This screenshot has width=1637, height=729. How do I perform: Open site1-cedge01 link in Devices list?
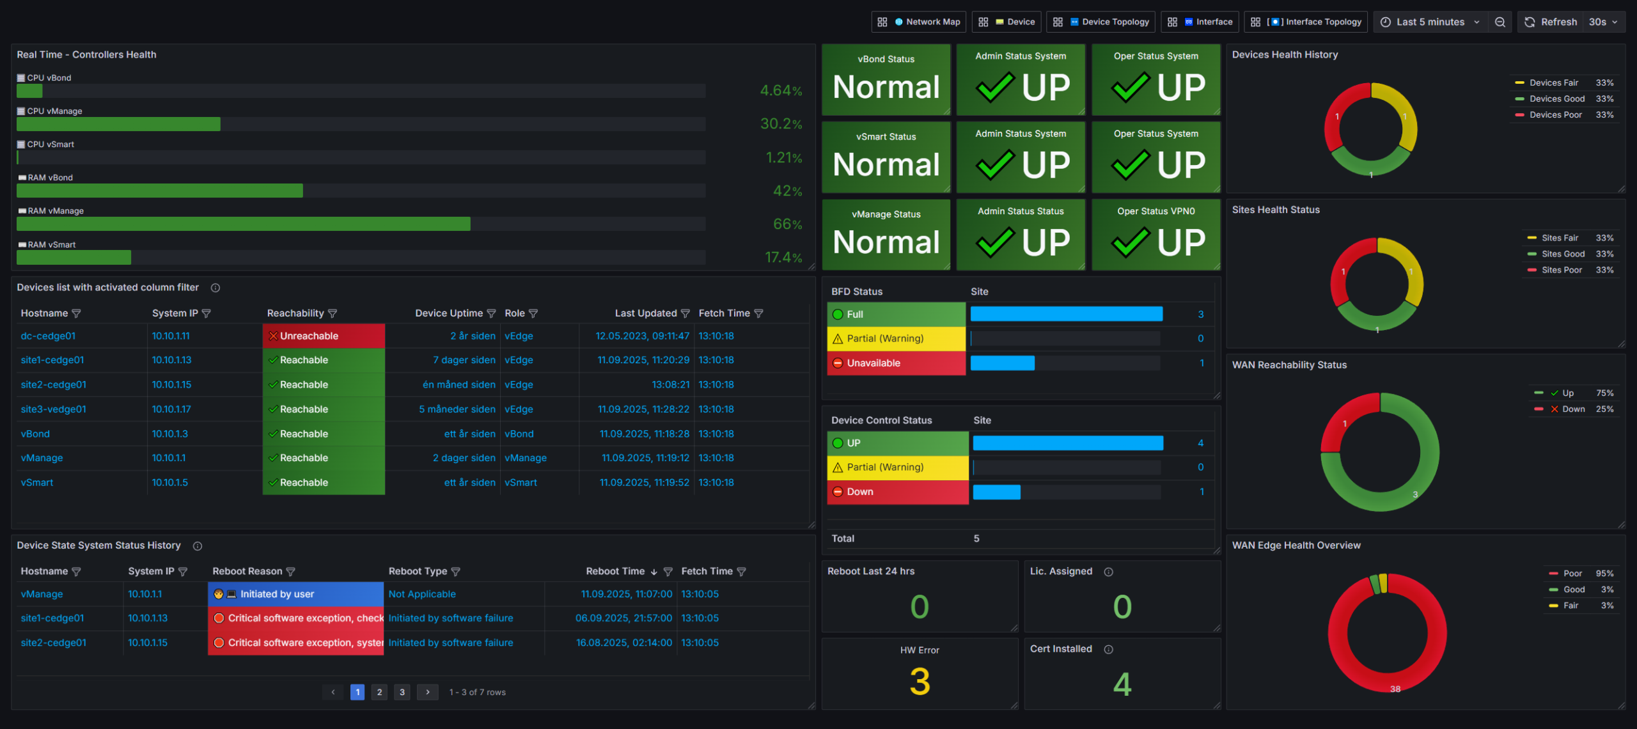[52, 360]
